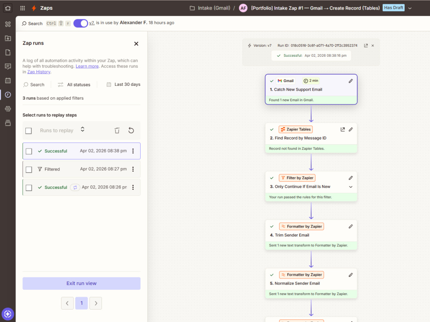Select the Filtered 08:27 pm run row

(x=81, y=169)
